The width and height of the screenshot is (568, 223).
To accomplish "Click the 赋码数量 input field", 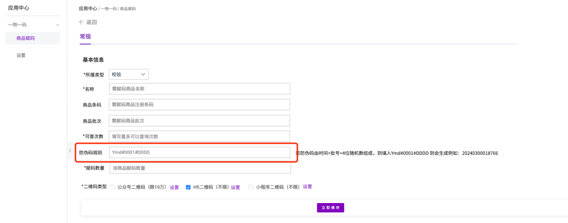I will coord(199,168).
